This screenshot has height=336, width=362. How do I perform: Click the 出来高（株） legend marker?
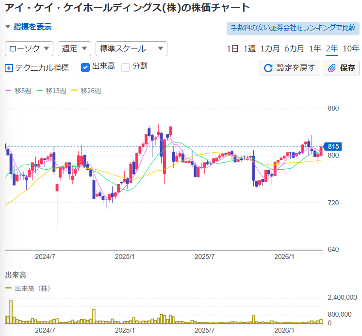8,288
